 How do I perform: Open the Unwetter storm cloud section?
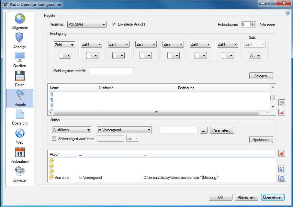[x=20, y=174]
